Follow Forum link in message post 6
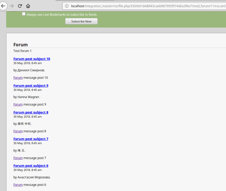 click(18, 185)
